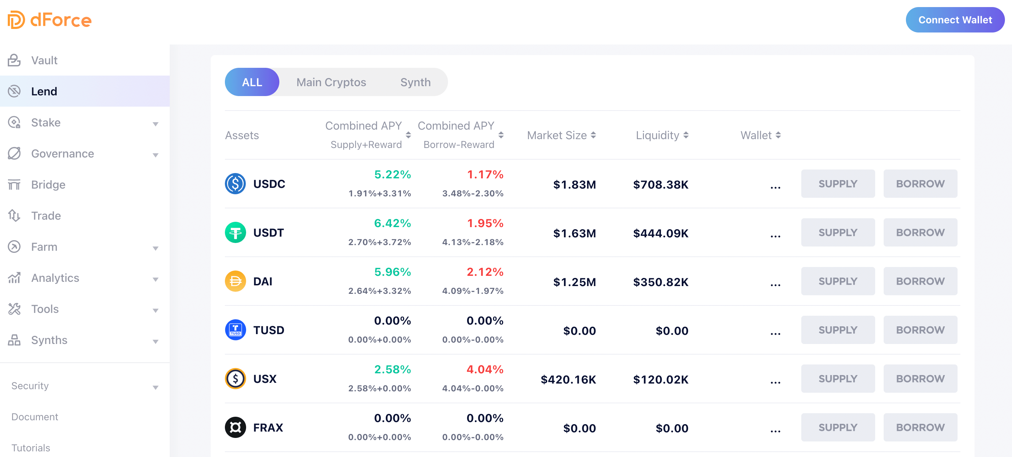Expand the Stake menu arrow

(156, 124)
